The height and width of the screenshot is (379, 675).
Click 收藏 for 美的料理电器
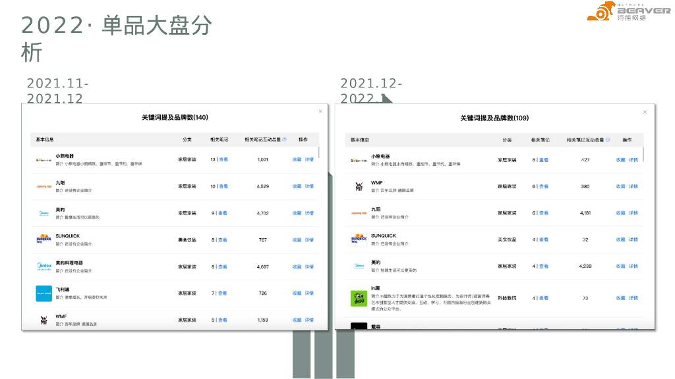(x=297, y=267)
